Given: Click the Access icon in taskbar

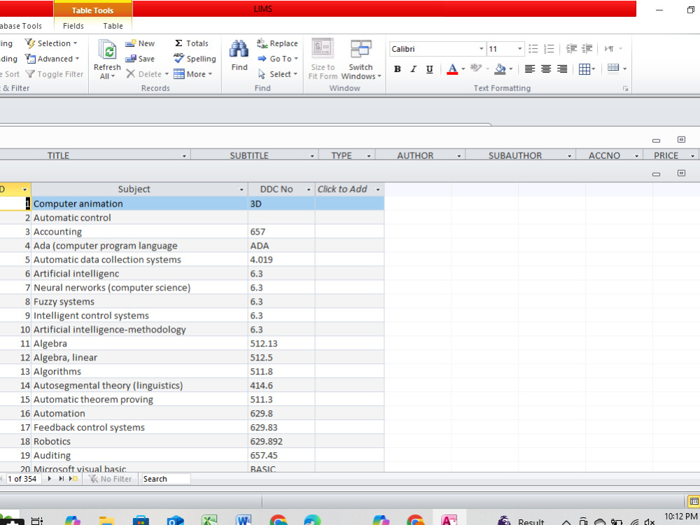Looking at the screenshot, I should pyautogui.click(x=449, y=519).
